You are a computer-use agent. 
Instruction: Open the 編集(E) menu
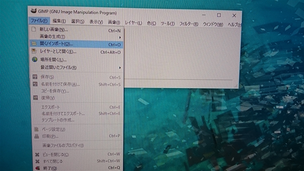pos(59,21)
